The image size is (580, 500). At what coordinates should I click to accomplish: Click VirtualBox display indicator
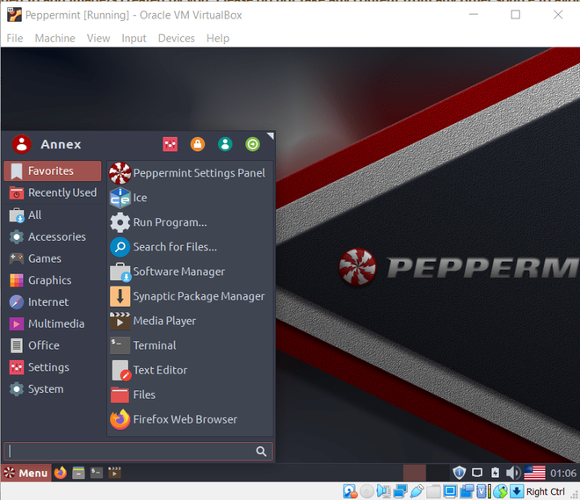click(x=450, y=491)
